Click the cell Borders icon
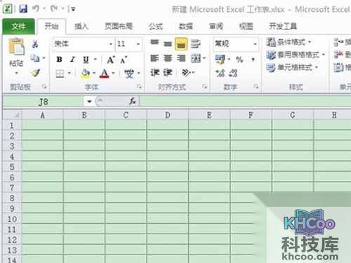The height and width of the screenshot is (263, 351). coord(60,74)
